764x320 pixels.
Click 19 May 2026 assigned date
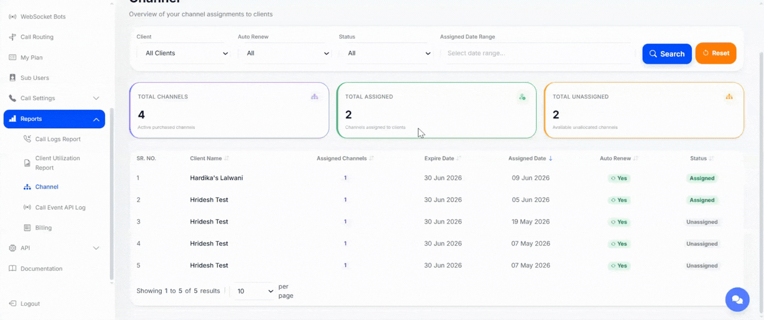[531, 221]
